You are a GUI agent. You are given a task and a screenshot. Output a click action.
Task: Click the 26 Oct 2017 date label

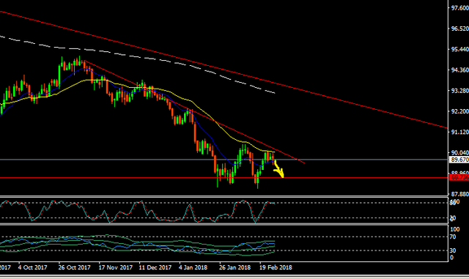click(74, 267)
